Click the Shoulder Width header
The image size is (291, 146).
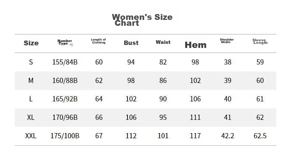pyautogui.click(x=227, y=41)
